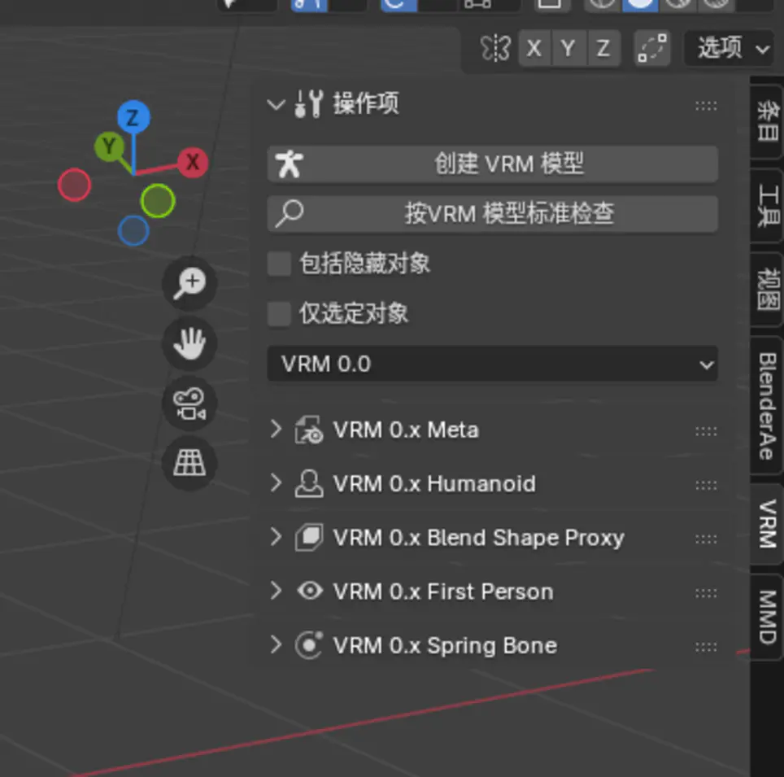Viewport: 784px width, 777px height.
Task: Switch to the MMD sidebar tab
Action: click(766, 617)
